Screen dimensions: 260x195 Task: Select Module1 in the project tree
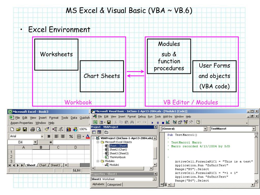click(x=114, y=165)
